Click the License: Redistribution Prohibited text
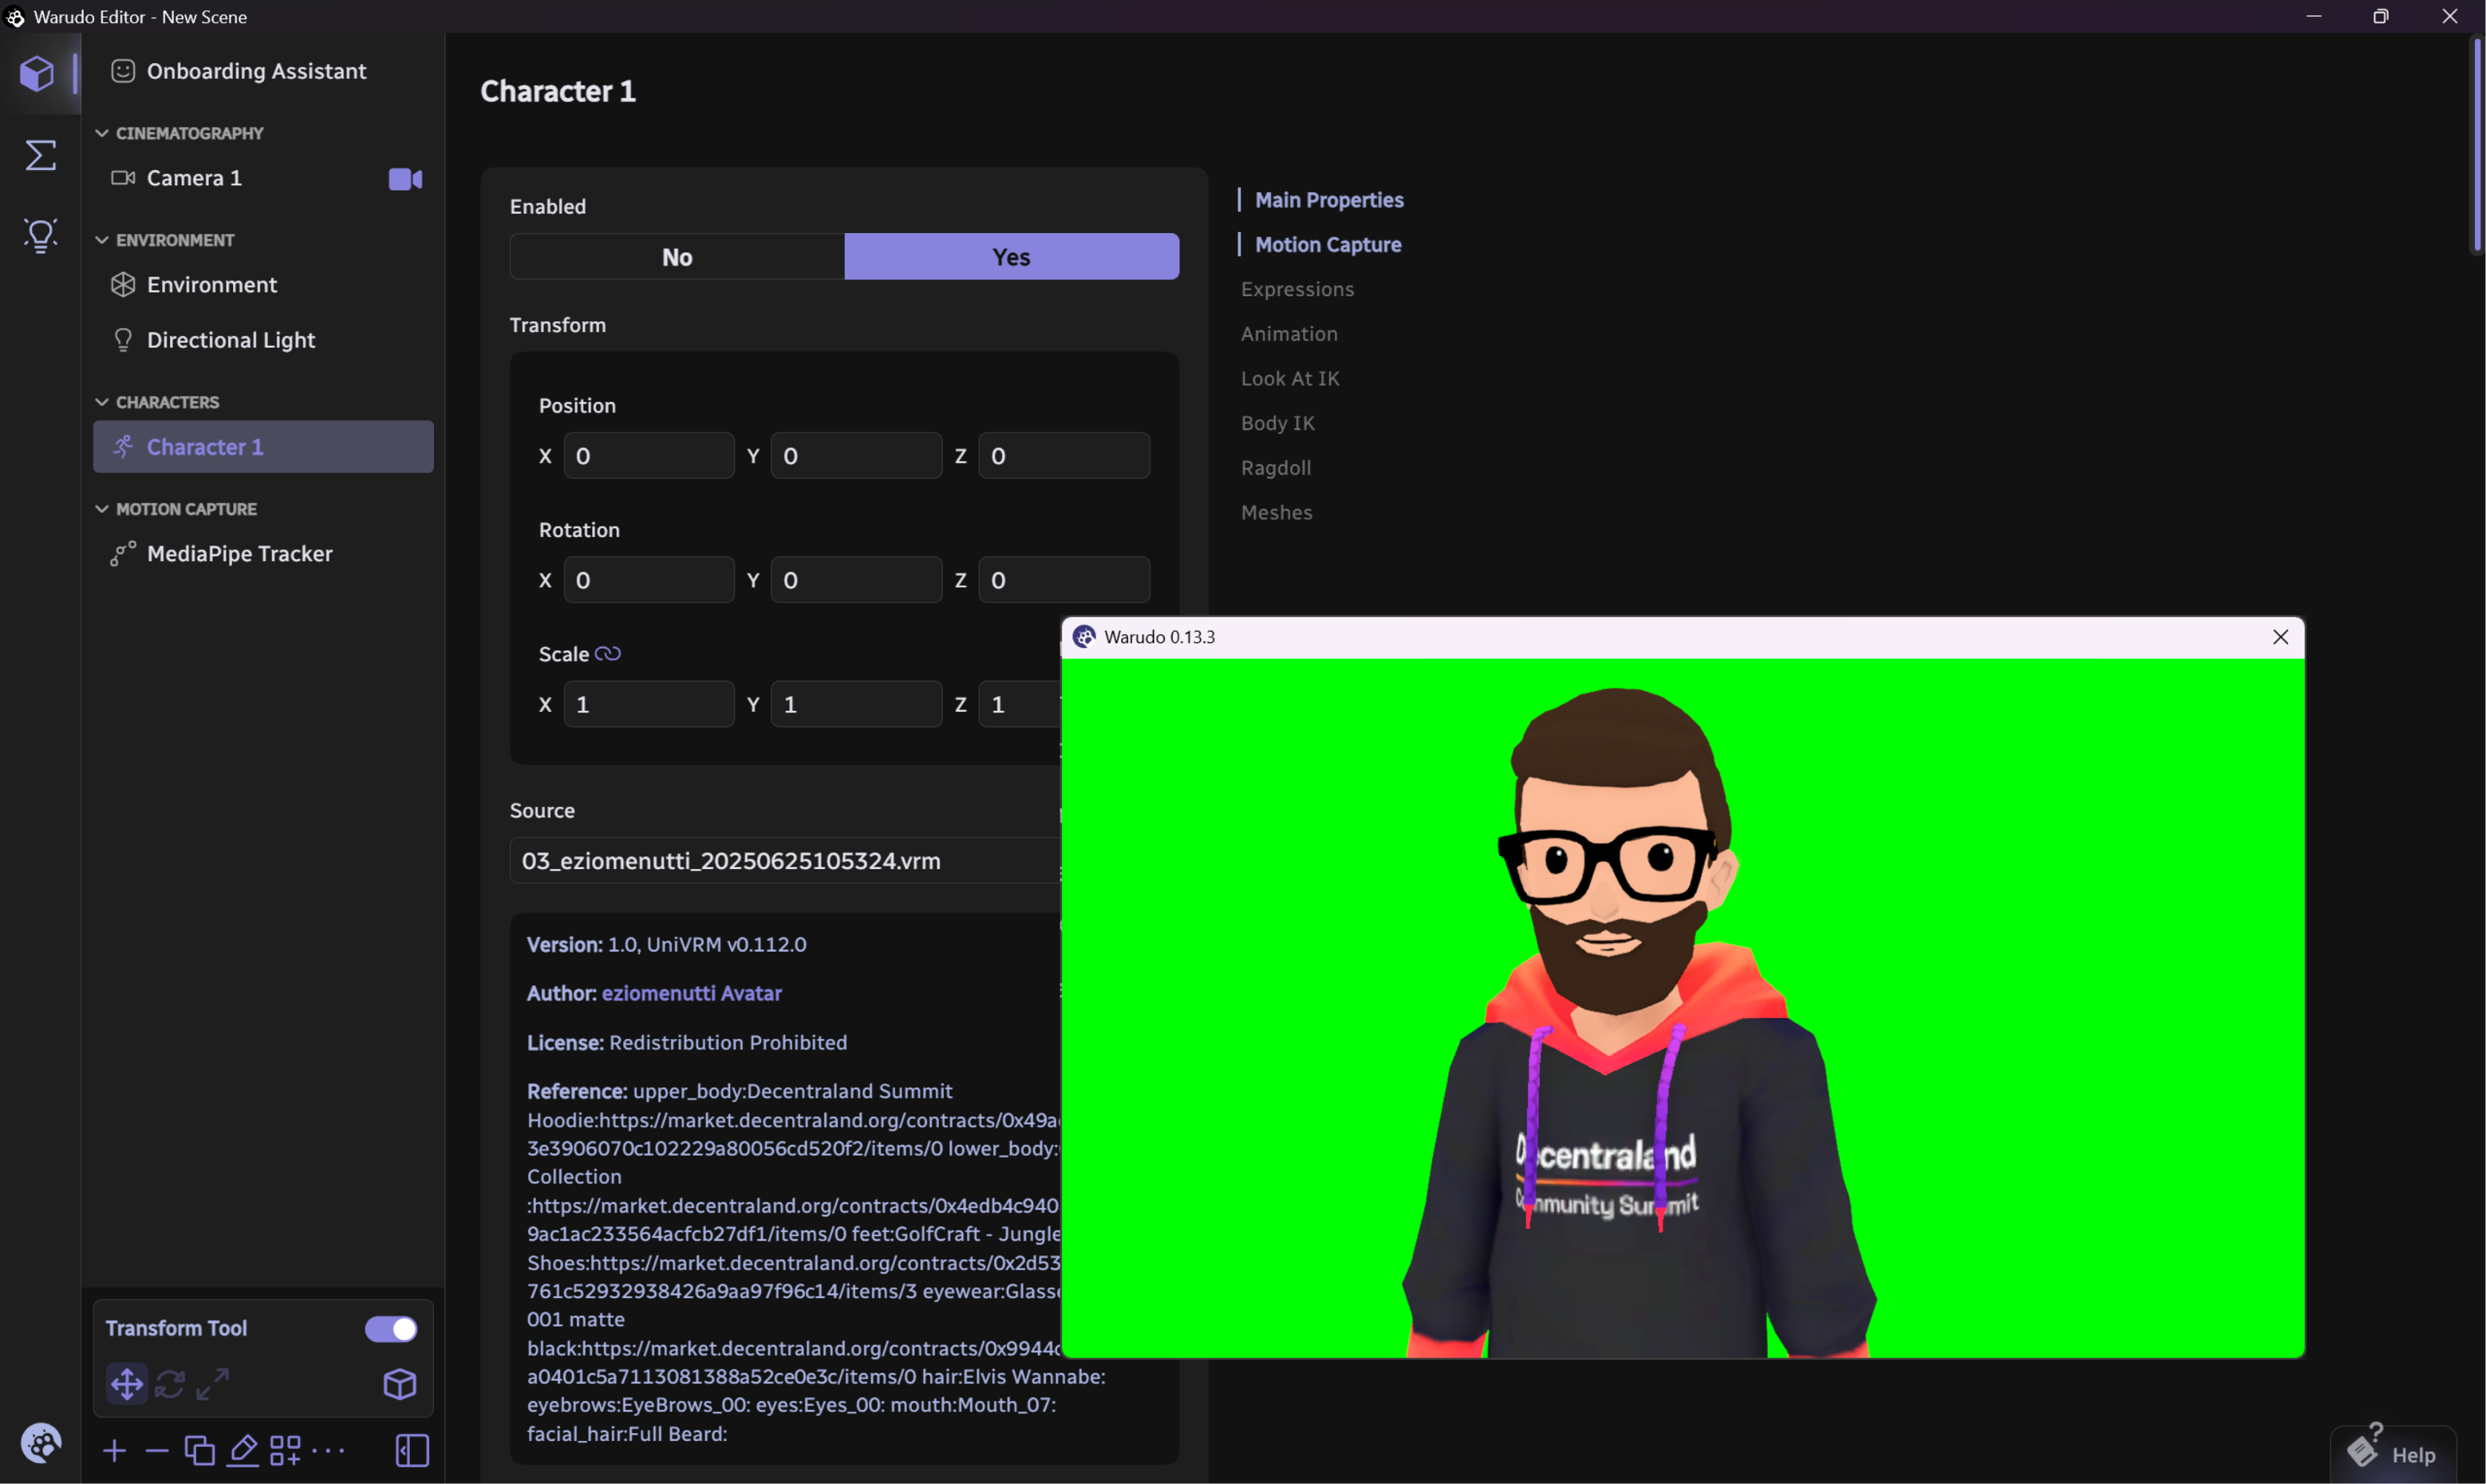Viewport: 2486px width, 1484px height. coord(687,1043)
